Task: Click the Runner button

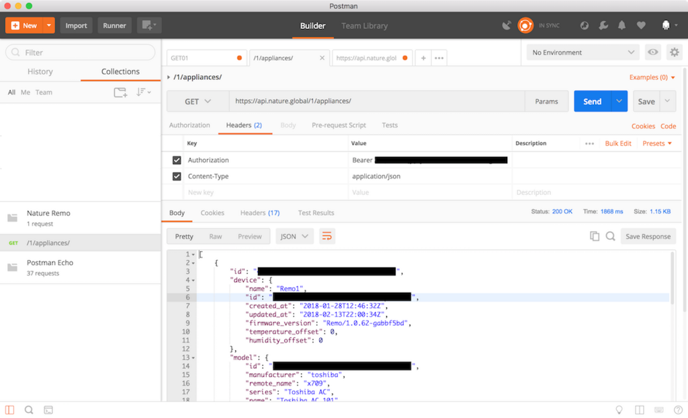Action: [114, 26]
